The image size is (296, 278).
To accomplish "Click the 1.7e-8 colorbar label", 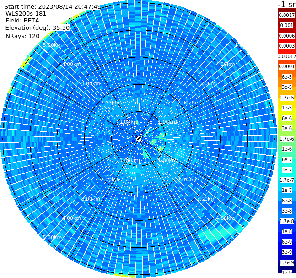I will coord(287,221).
